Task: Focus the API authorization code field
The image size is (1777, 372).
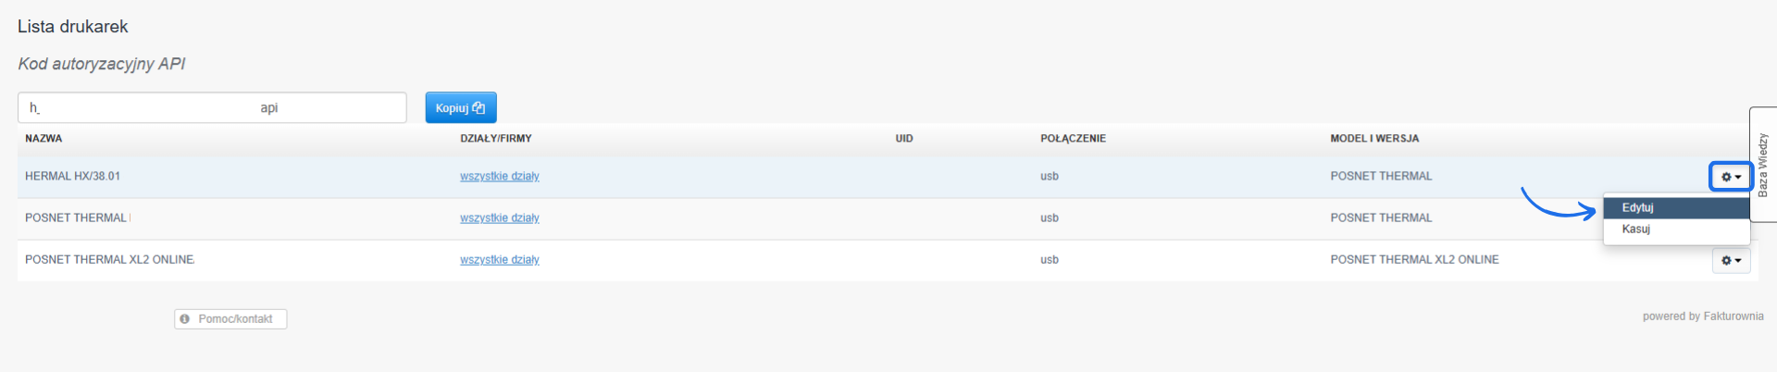Action: (211, 107)
